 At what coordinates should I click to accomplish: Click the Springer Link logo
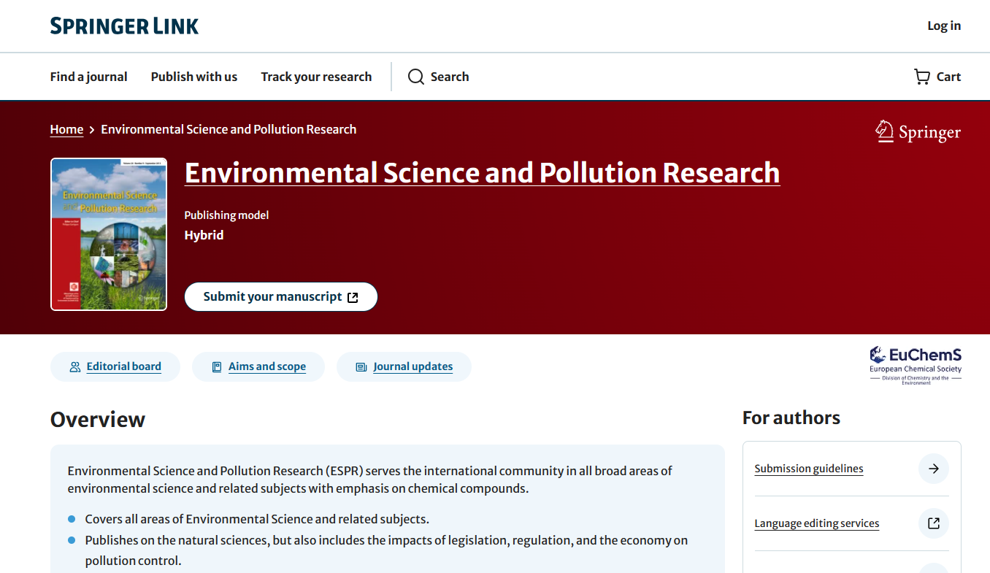(124, 26)
